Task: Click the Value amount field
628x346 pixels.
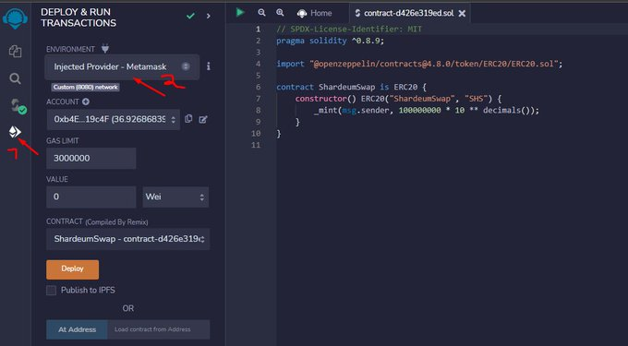Action: pyautogui.click(x=91, y=197)
